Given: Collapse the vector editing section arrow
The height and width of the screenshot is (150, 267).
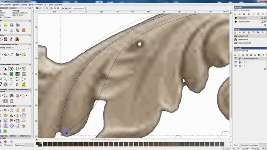Looking at the screenshot, I should click(30, 65).
